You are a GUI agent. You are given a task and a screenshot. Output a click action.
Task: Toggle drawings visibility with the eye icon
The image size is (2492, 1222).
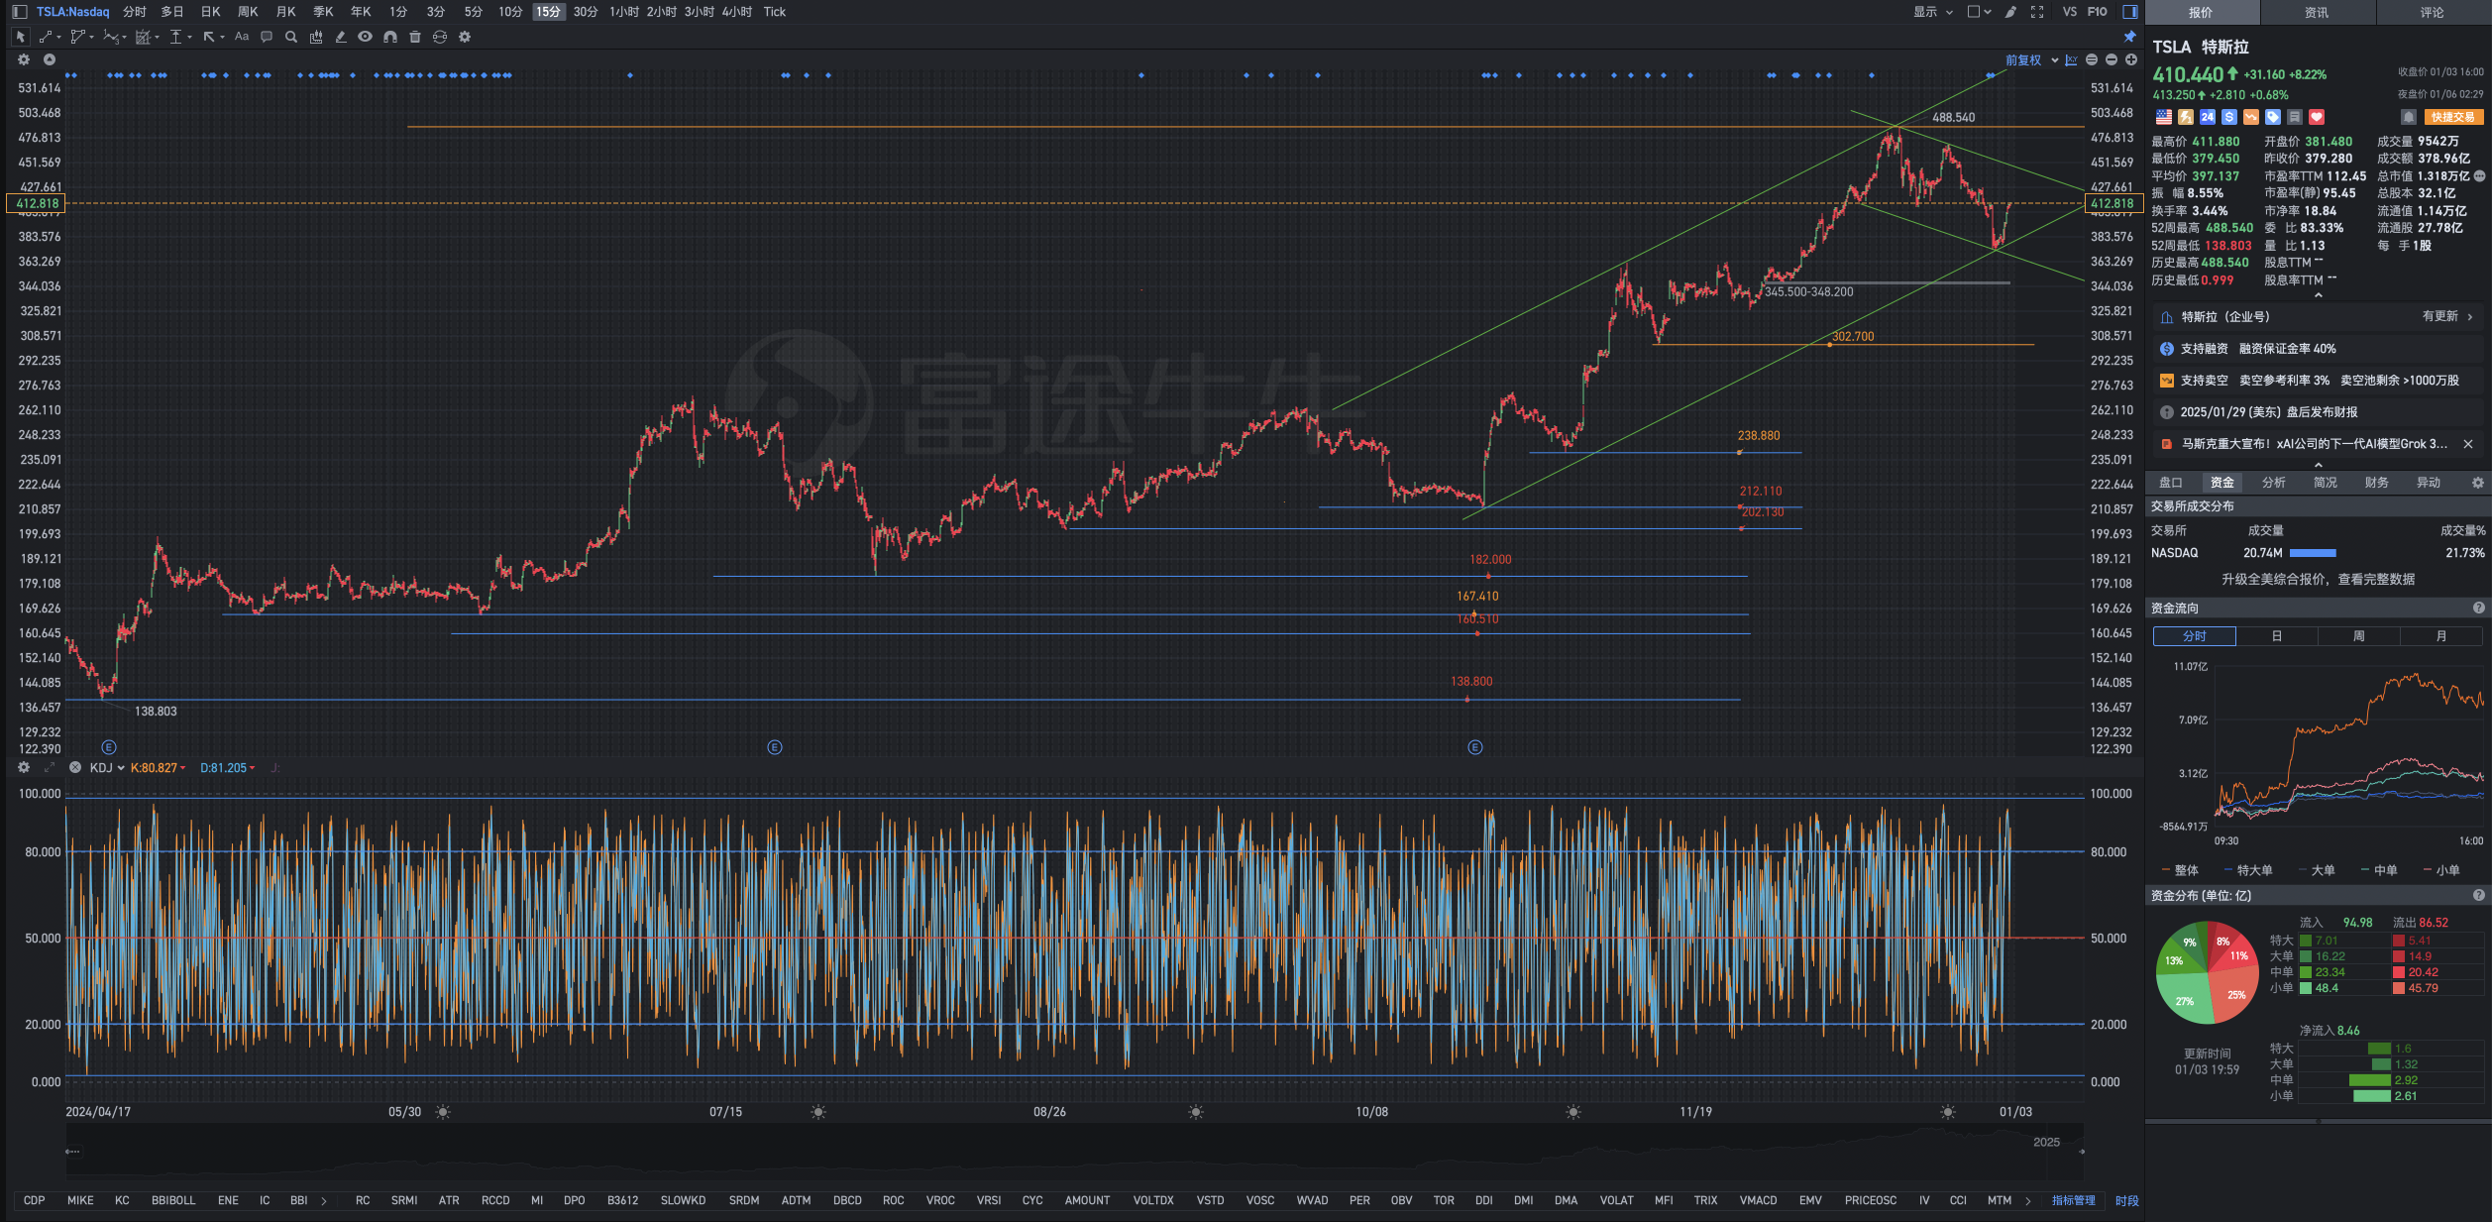tap(366, 37)
